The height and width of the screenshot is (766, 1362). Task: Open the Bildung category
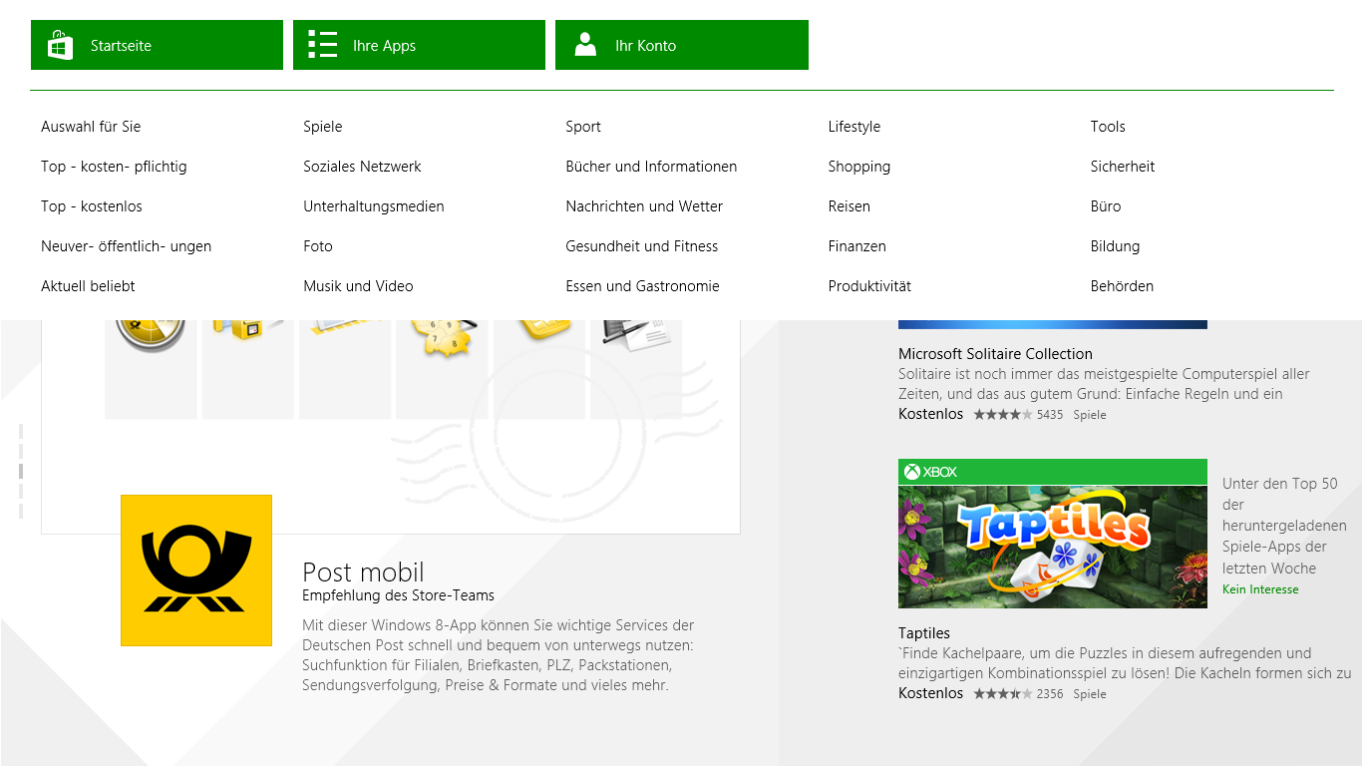click(1115, 246)
